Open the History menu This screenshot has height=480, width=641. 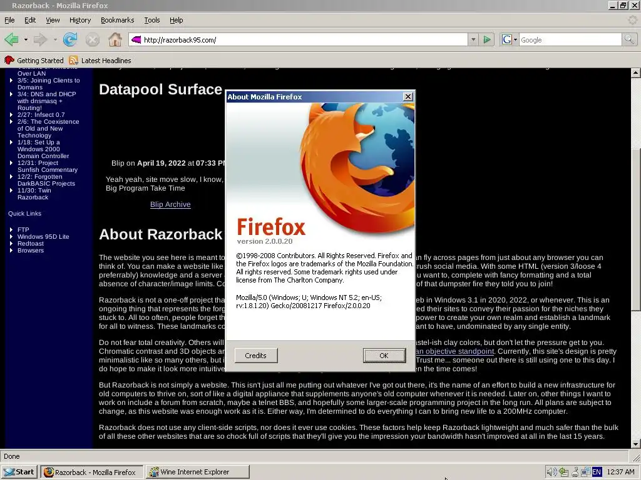[79, 20]
